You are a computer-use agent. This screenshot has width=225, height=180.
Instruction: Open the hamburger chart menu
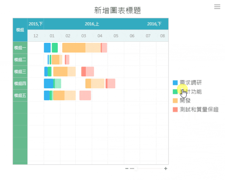(217, 7)
